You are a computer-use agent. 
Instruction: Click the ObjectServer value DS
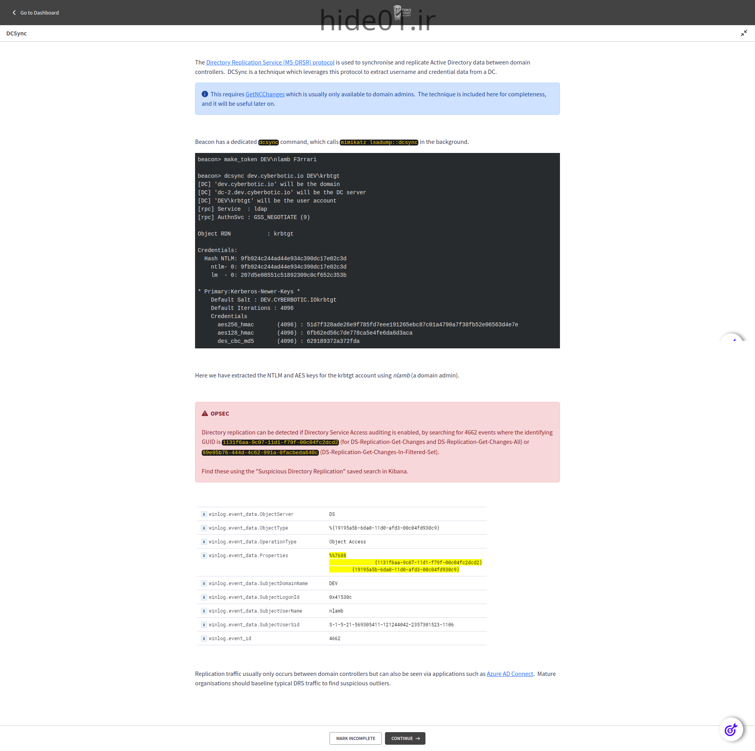(332, 514)
